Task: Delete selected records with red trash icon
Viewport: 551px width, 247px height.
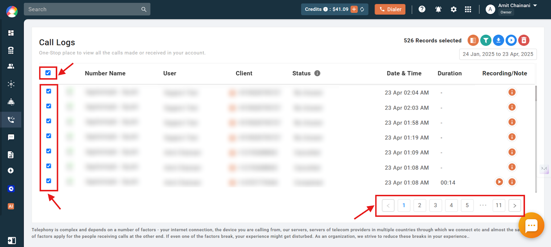Action: (x=524, y=40)
